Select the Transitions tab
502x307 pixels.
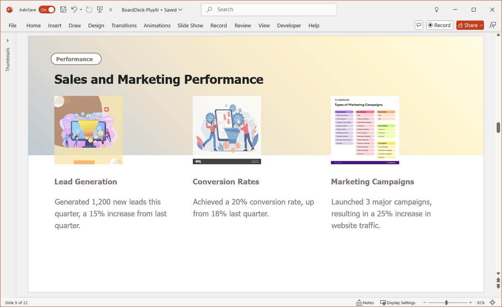[124, 26]
